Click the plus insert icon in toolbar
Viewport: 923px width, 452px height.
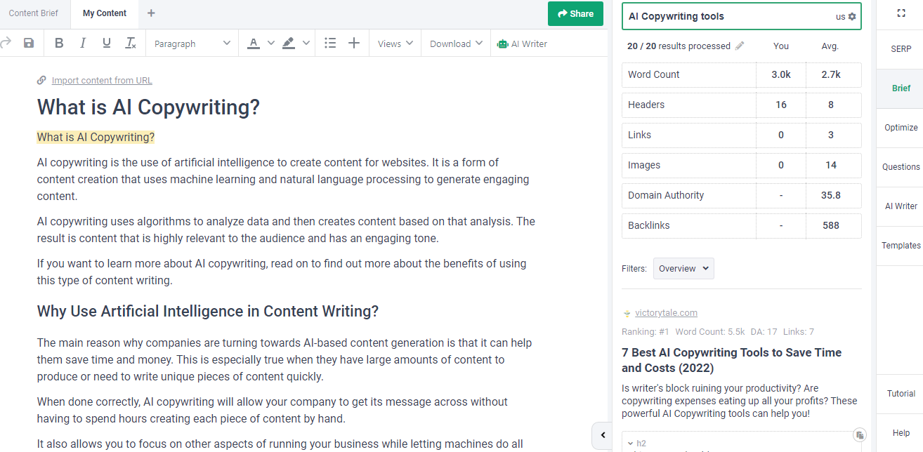tap(354, 44)
